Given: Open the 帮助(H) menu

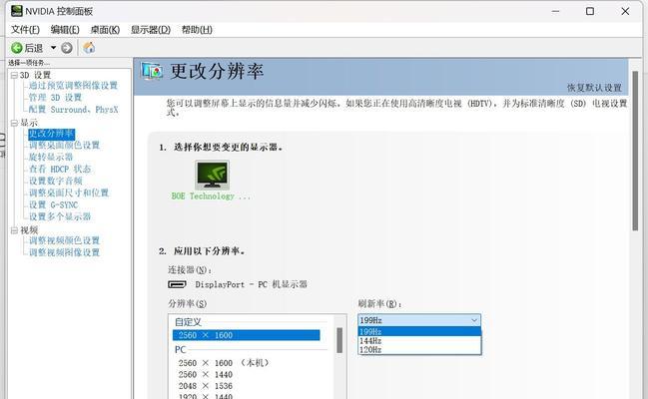Looking at the screenshot, I should point(197,30).
